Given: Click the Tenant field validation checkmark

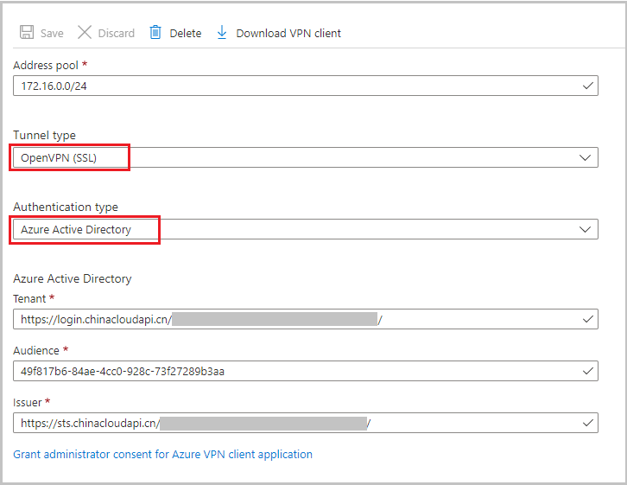Looking at the screenshot, I should point(588,319).
